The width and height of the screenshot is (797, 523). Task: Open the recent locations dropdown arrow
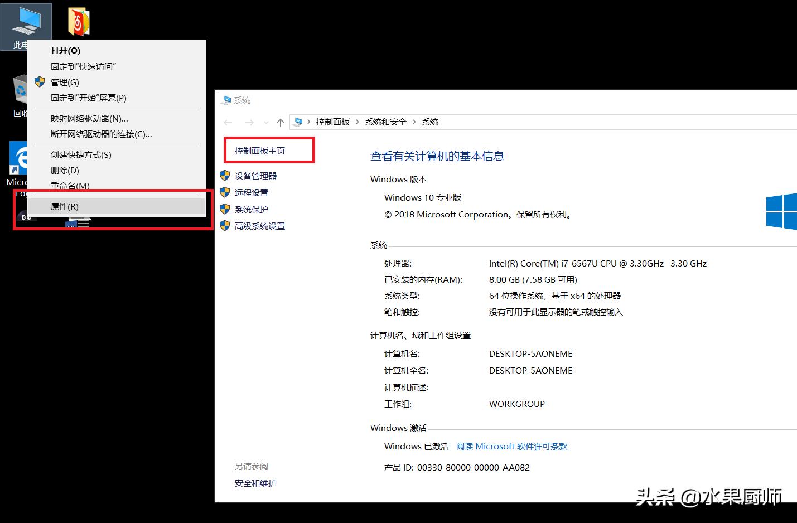(266, 123)
